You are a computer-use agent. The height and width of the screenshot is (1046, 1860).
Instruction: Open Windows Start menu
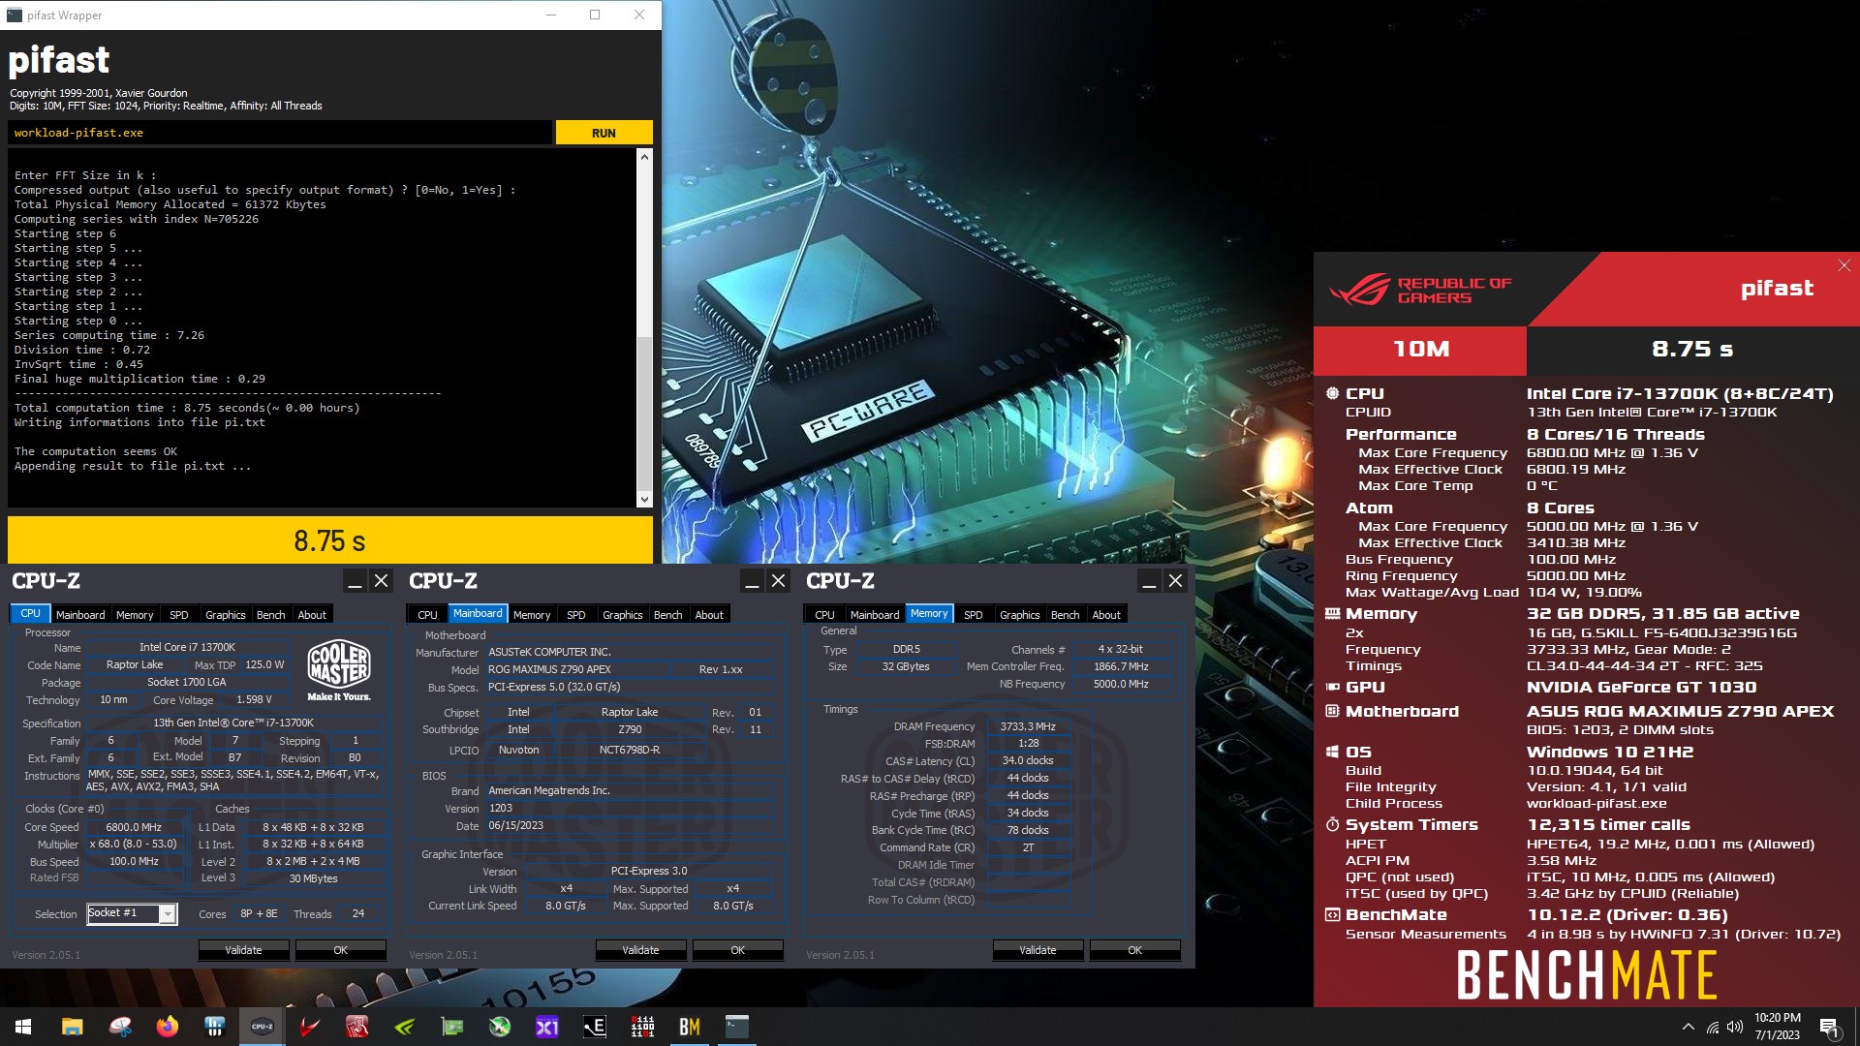click(23, 1027)
